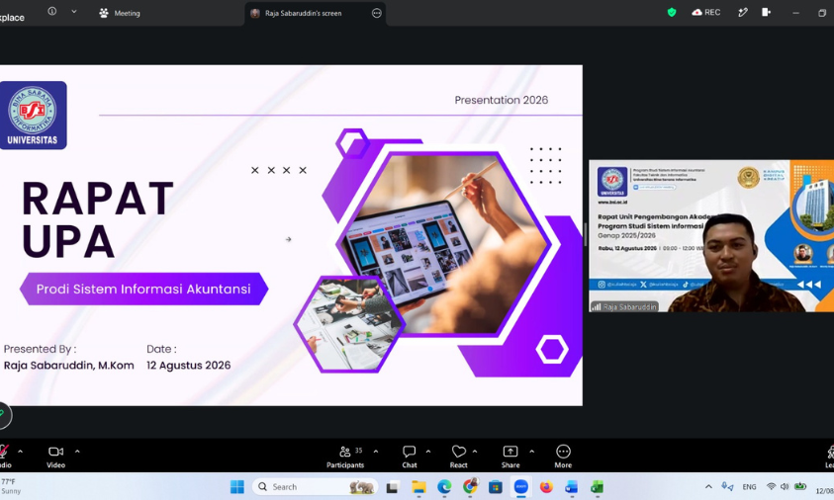834x500 pixels.
Task: Open the meeting info circle icon
Action: tap(52, 11)
